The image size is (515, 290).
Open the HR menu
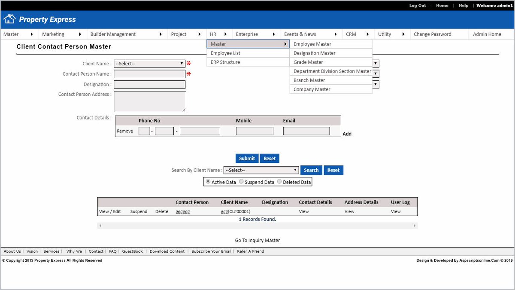[218, 34]
